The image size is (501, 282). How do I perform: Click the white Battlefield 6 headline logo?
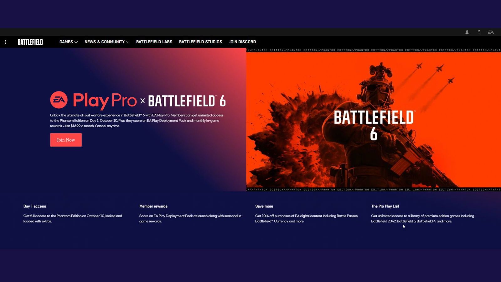tap(187, 101)
